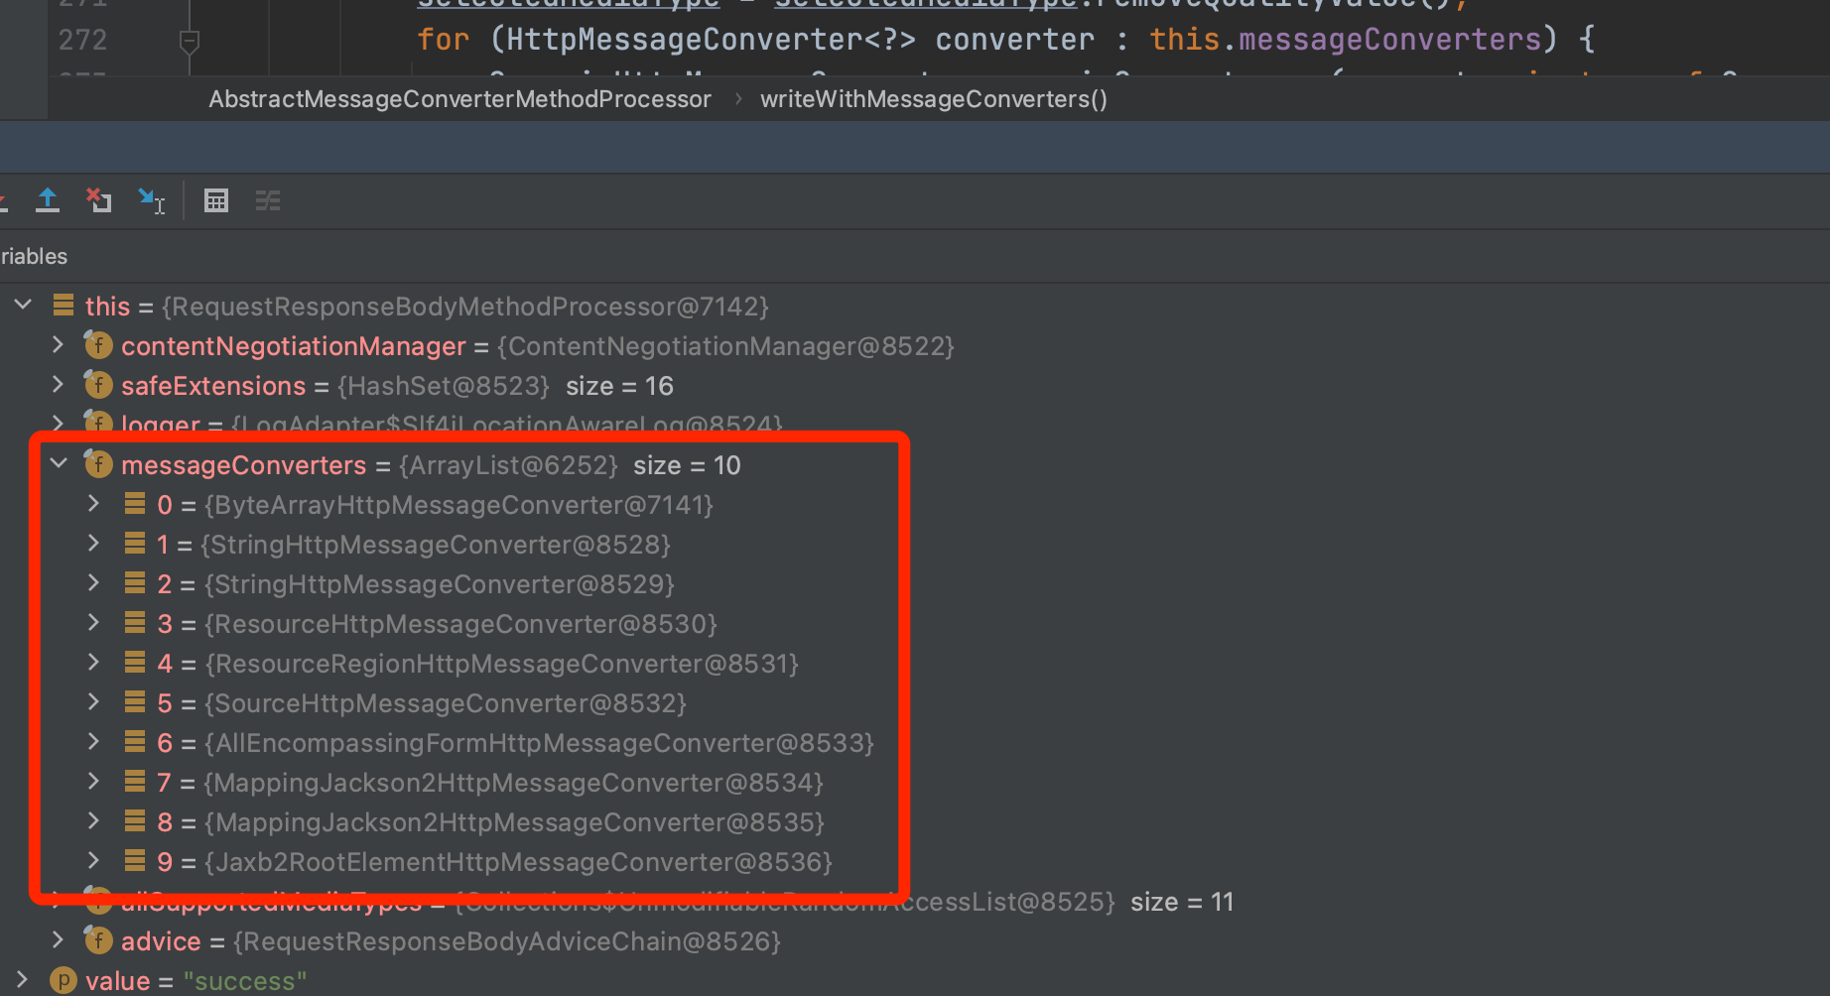Expand element 2 StringHttpMessageConverter@8529
Viewport: 1830px width, 996px height.
click(x=93, y=582)
